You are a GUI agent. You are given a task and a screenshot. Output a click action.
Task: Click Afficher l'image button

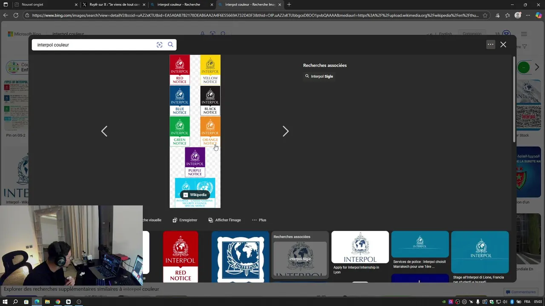[x=224, y=220]
